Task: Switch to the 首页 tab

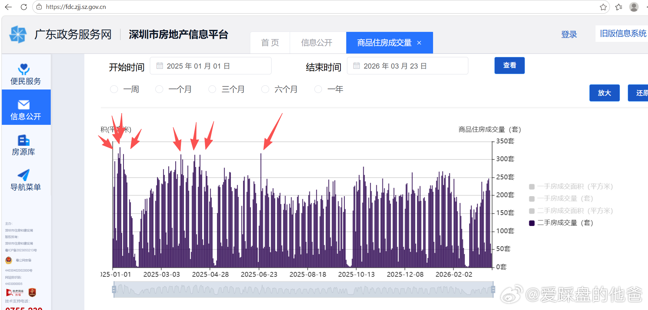Action: 270,43
